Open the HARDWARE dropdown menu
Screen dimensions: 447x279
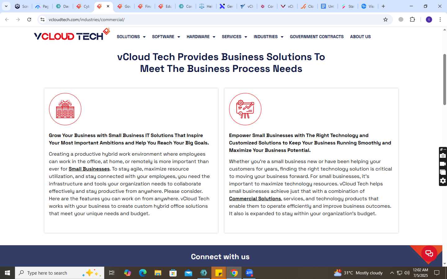(201, 37)
